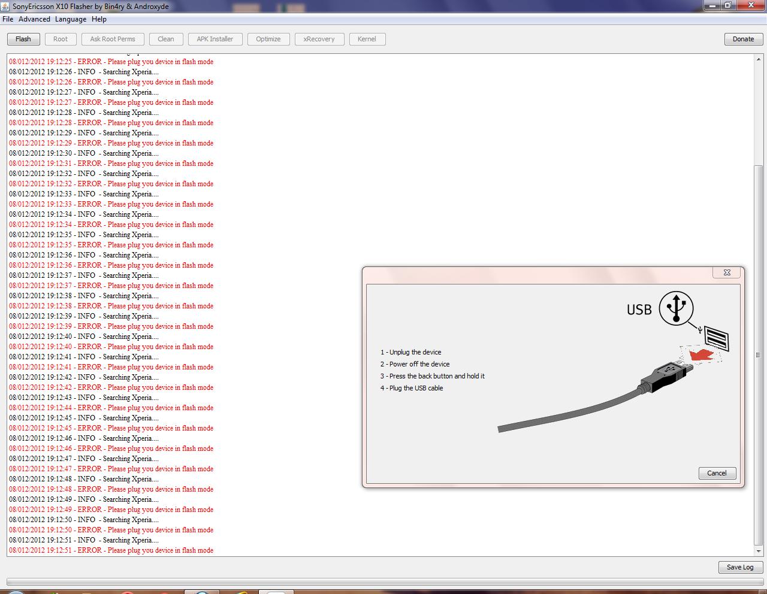
Task: Close the Flasher main window
Action: 750,5
